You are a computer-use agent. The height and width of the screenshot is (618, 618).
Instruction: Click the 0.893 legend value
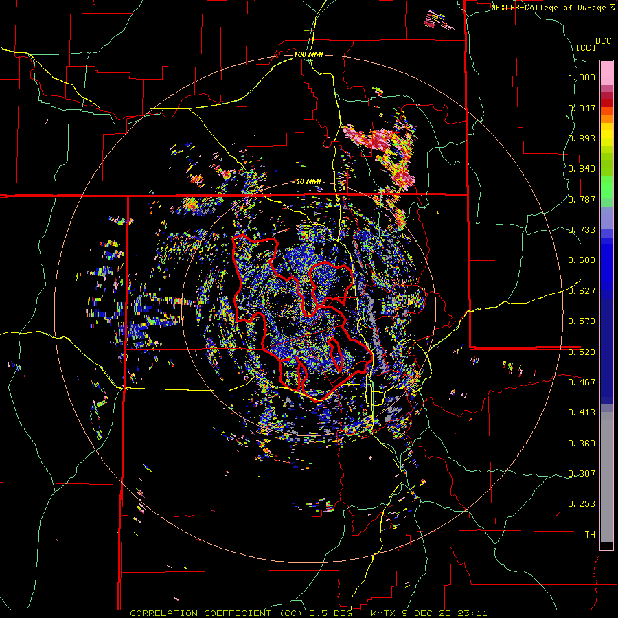pyautogui.click(x=582, y=138)
